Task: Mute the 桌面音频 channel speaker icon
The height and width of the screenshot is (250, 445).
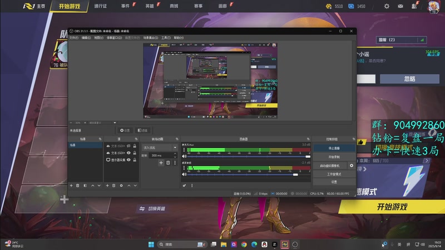Action: (x=184, y=174)
